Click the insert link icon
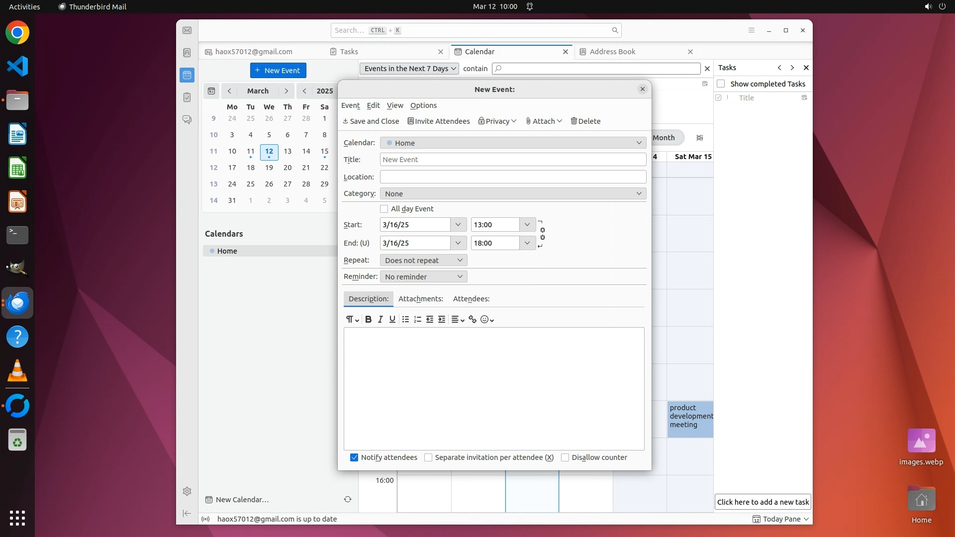 point(473,320)
